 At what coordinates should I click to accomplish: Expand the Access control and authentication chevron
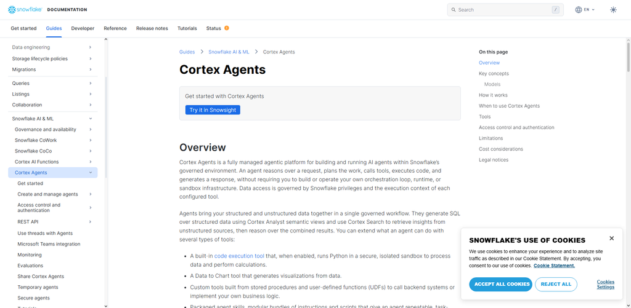[91, 208]
